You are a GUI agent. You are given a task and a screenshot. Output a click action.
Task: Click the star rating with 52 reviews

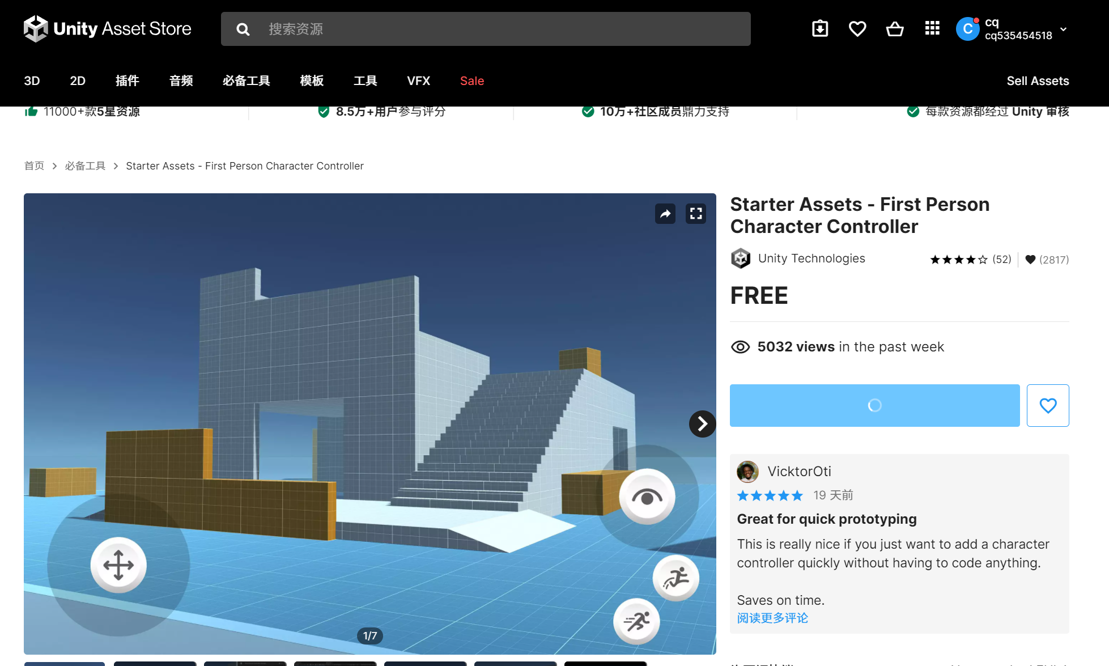970,260
